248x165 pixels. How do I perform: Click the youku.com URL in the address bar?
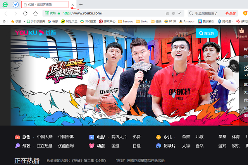[x=82, y=13]
